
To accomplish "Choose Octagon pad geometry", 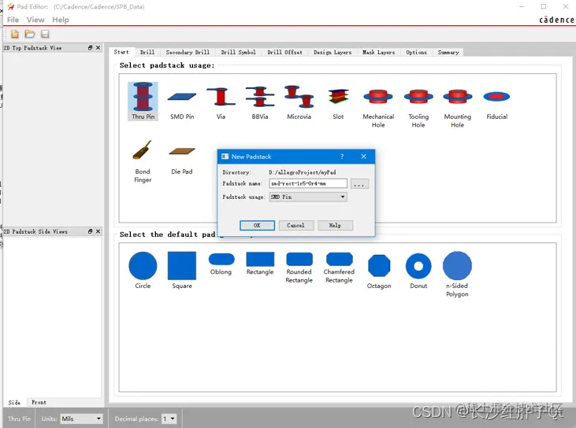I will [x=379, y=271].
